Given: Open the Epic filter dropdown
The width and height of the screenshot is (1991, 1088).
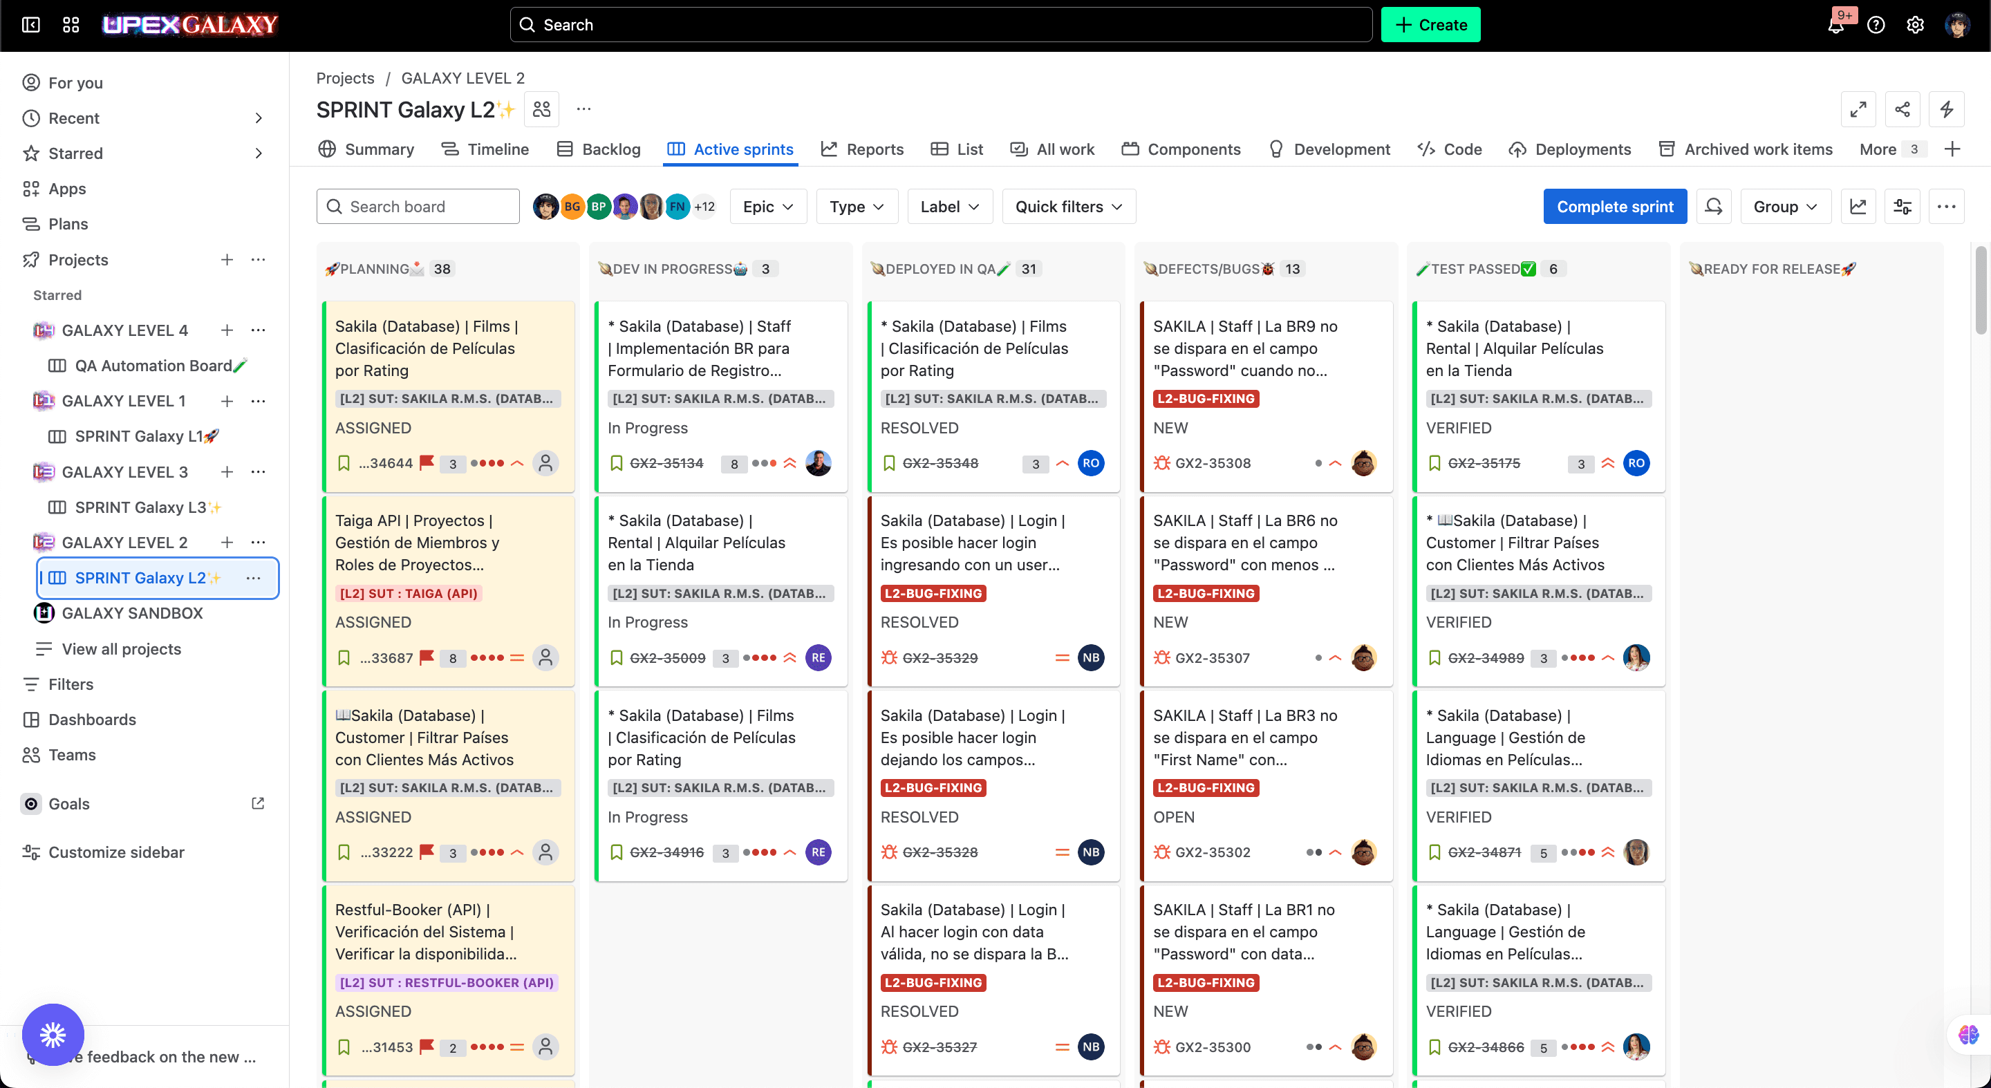Looking at the screenshot, I should (767, 206).
